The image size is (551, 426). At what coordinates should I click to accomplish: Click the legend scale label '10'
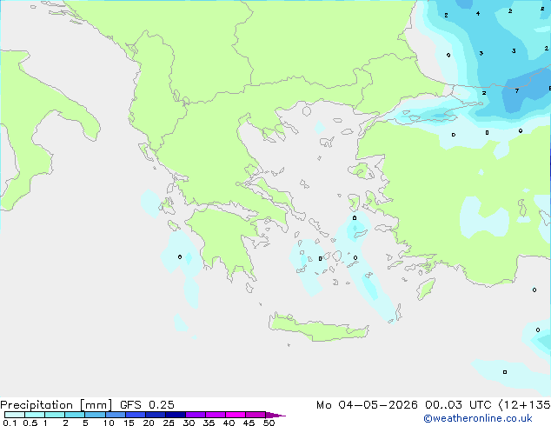pyautogui.click(x=109, y=423)
